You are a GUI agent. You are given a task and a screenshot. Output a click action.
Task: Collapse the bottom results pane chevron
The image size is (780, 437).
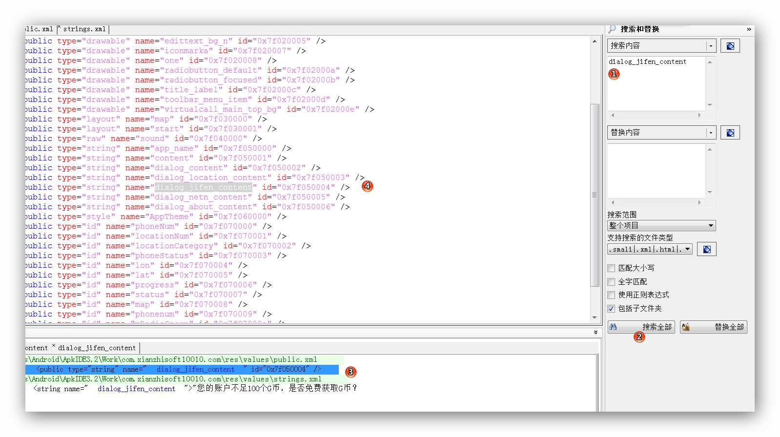click(595, 332)
